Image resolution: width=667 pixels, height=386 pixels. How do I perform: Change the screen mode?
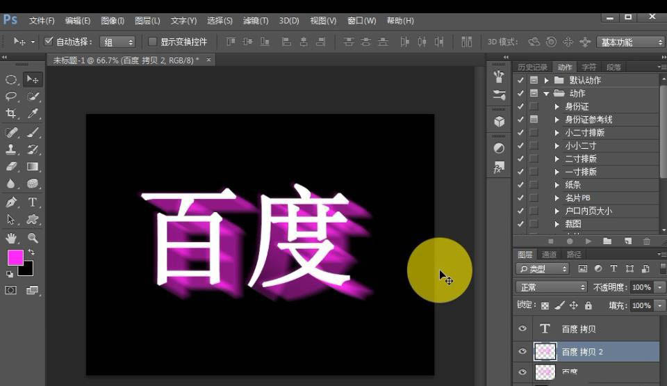[x=33, y=291]
